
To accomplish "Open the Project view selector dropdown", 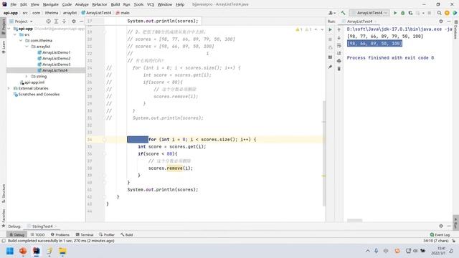I will (21, 21).
